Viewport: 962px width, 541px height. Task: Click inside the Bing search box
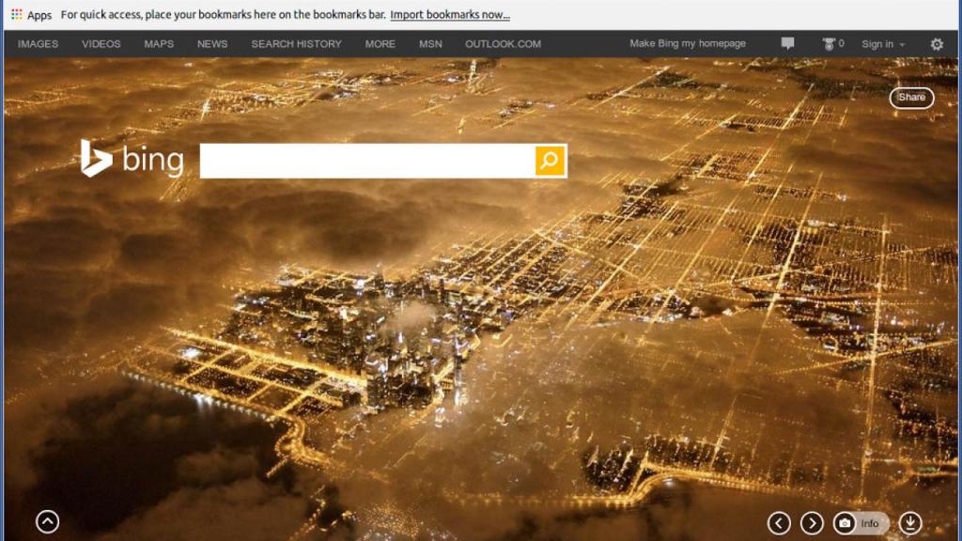pos(366,160)
